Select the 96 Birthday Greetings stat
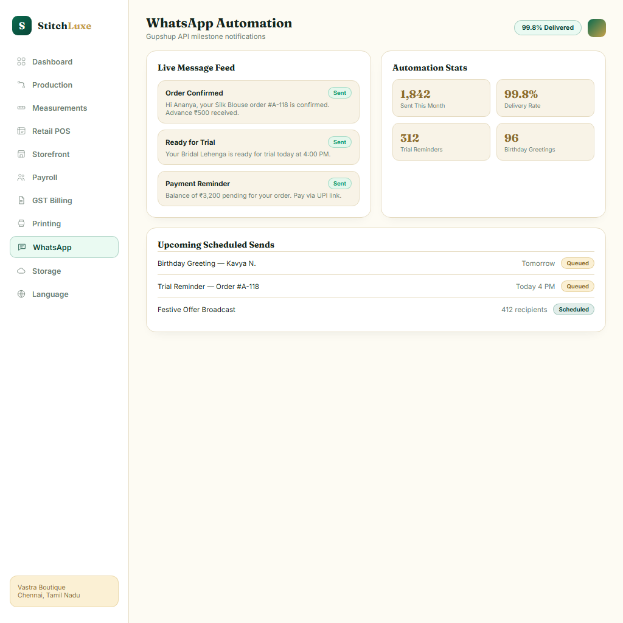The width and height of the screenshot is (623, 623). coord(545,142)
